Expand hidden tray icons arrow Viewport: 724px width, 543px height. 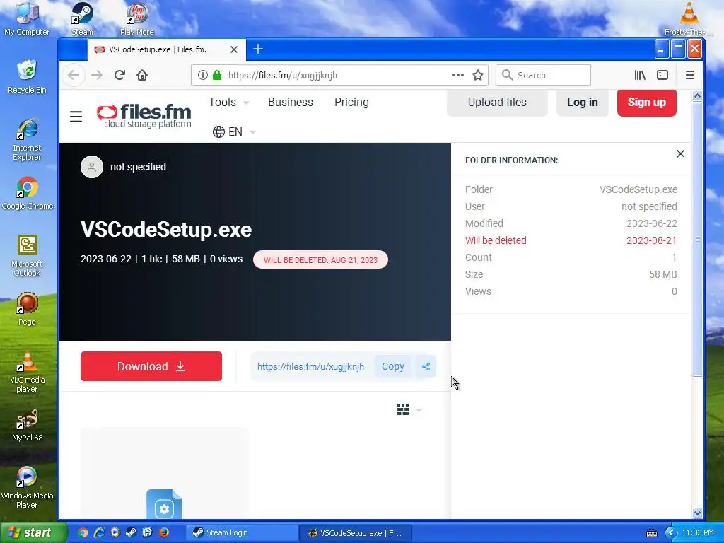(x=670, y=533)
